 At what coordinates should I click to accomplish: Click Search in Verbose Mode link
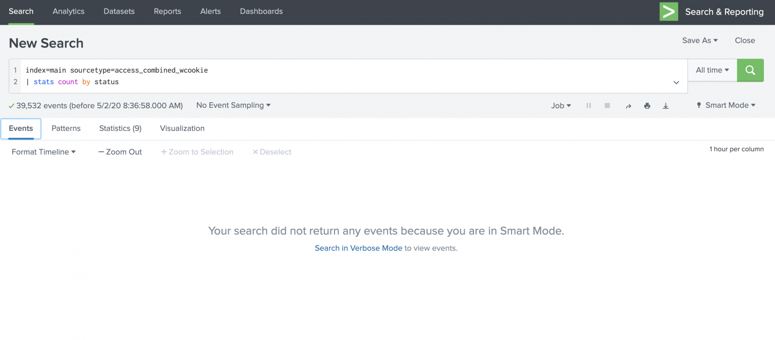358,248
